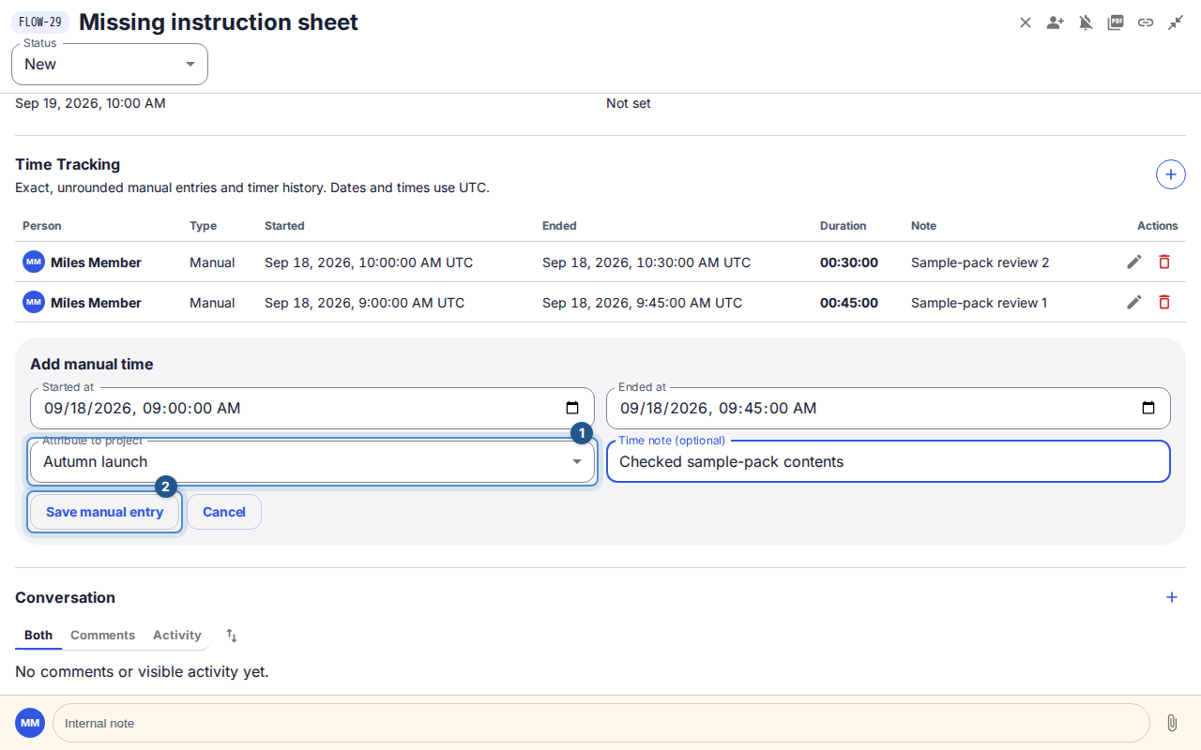1201x750 pixels.
Task: Click the MM avatar beside the note box
Action: pos(30,723)
